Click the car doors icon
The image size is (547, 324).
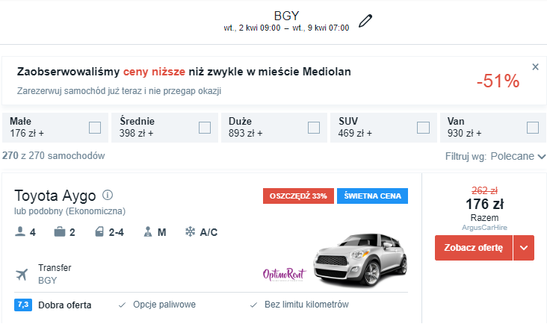pos(99,231)
